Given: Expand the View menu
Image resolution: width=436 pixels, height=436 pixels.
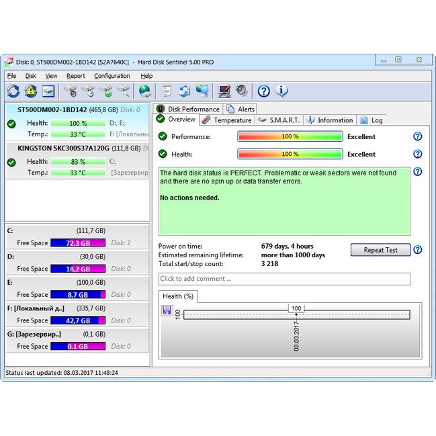Looking at the screenshot, I should point(51,76).
